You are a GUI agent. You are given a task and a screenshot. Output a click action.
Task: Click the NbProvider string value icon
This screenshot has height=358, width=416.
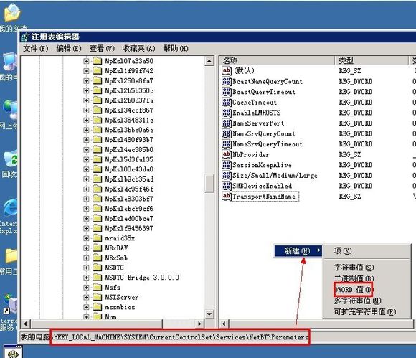[227, 154]
